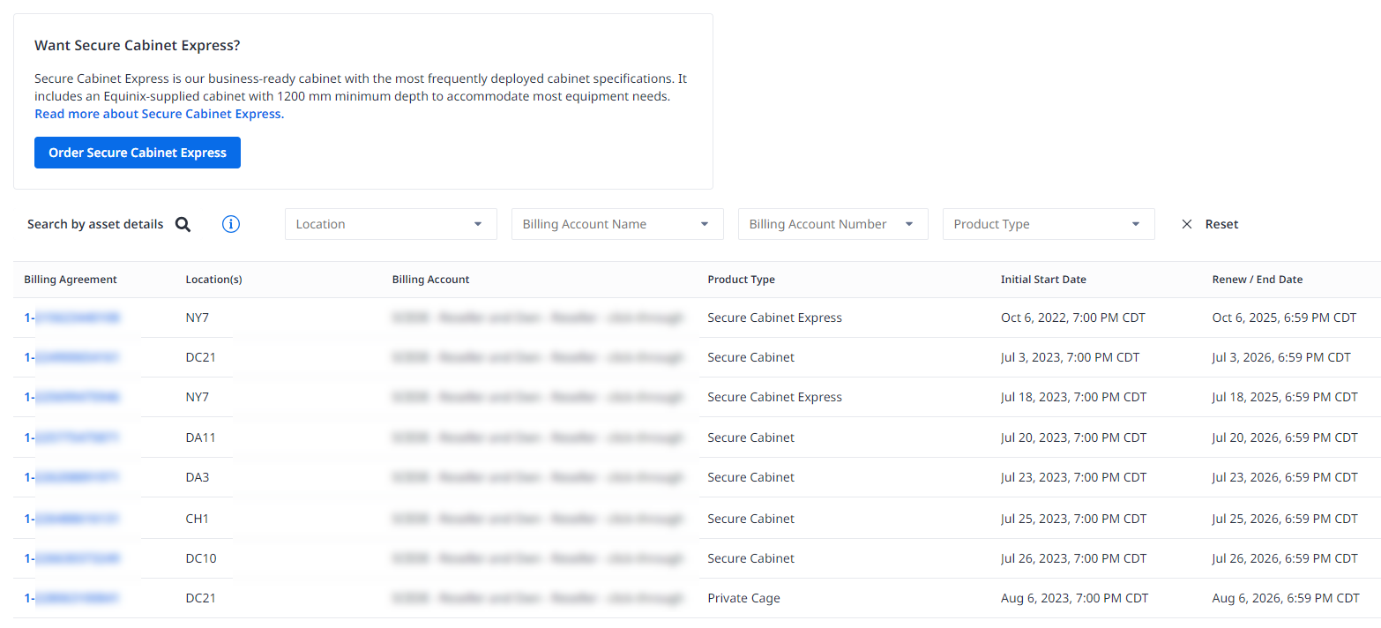The width and height of the screenshot is (1381, 628).
Task: Sort by Billing Agreement column header
Action: 71,280
